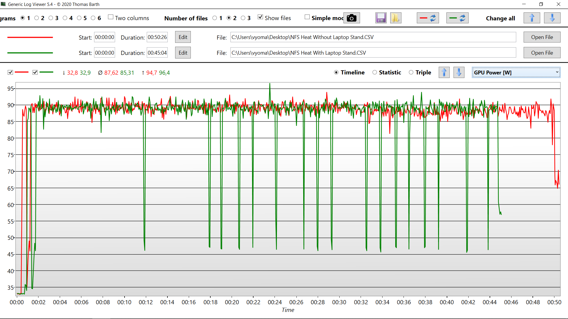Click the red line color sample in the file row
The height and width of the screenshot is (319, 568).
30,38
